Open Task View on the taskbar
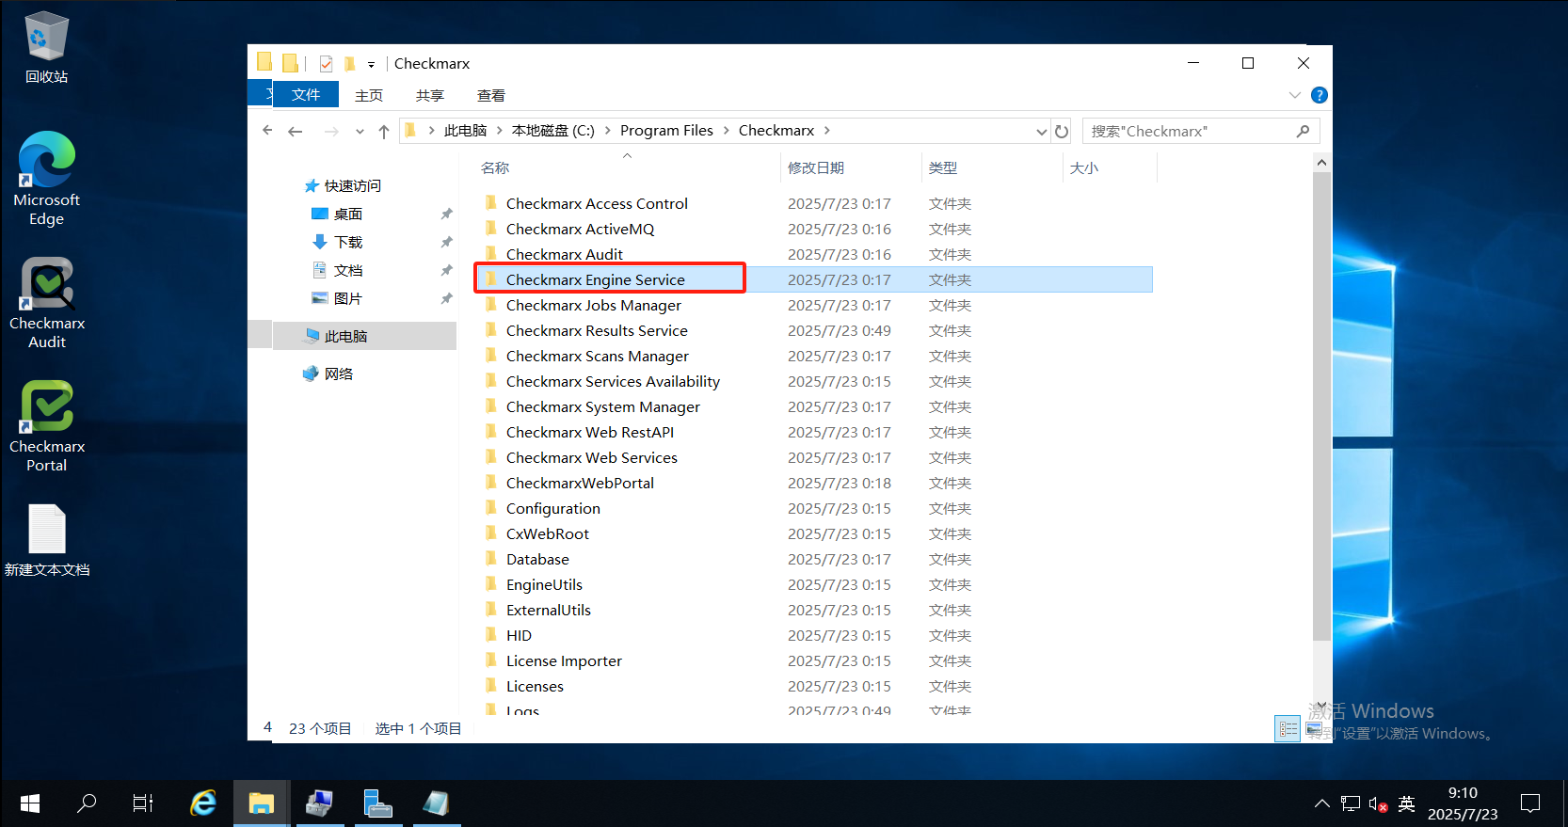1568x827 pixels. (143, 803)
